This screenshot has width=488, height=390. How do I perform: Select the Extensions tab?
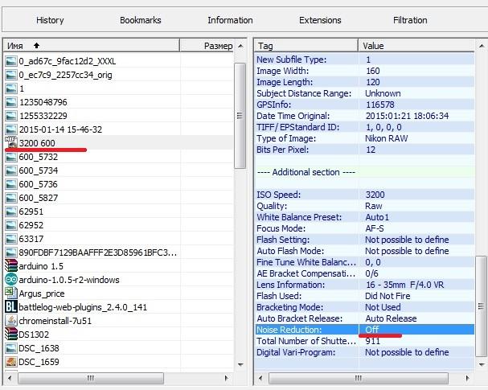[320, 20]
